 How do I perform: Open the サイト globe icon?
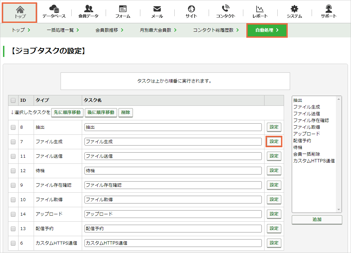[x=191, y=12]
